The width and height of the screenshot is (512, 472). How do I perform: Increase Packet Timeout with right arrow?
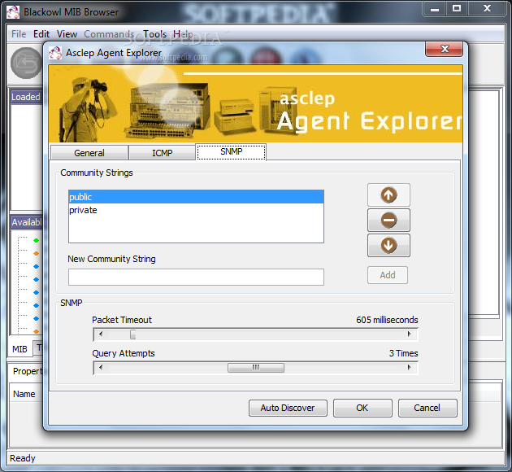pyautogui.click(x=409, y=334)
